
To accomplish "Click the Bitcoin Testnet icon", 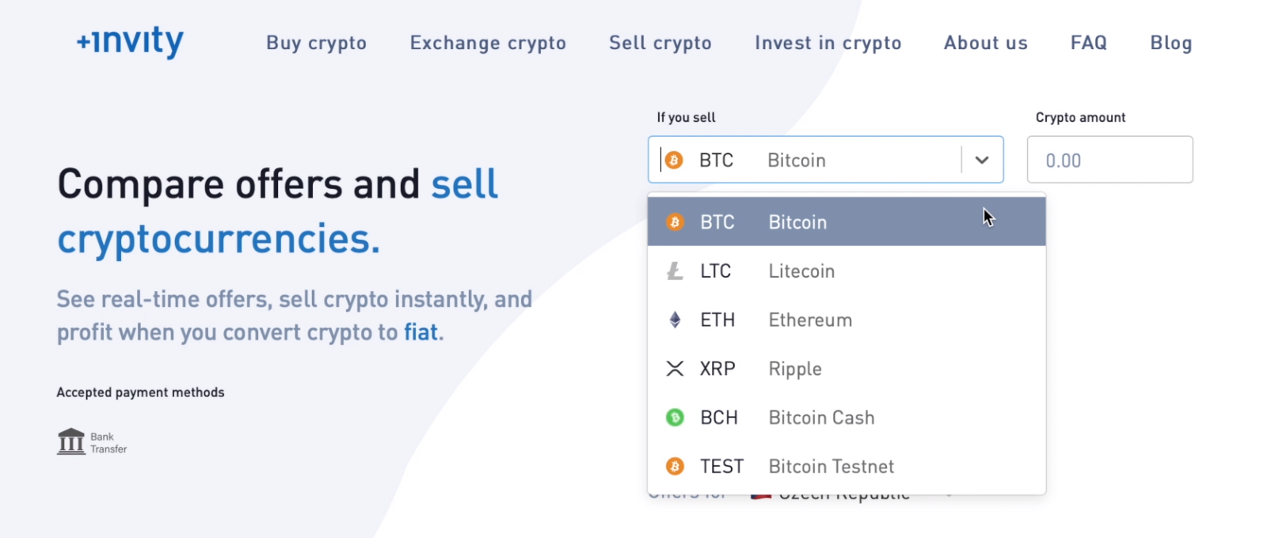I will point(674,467).
